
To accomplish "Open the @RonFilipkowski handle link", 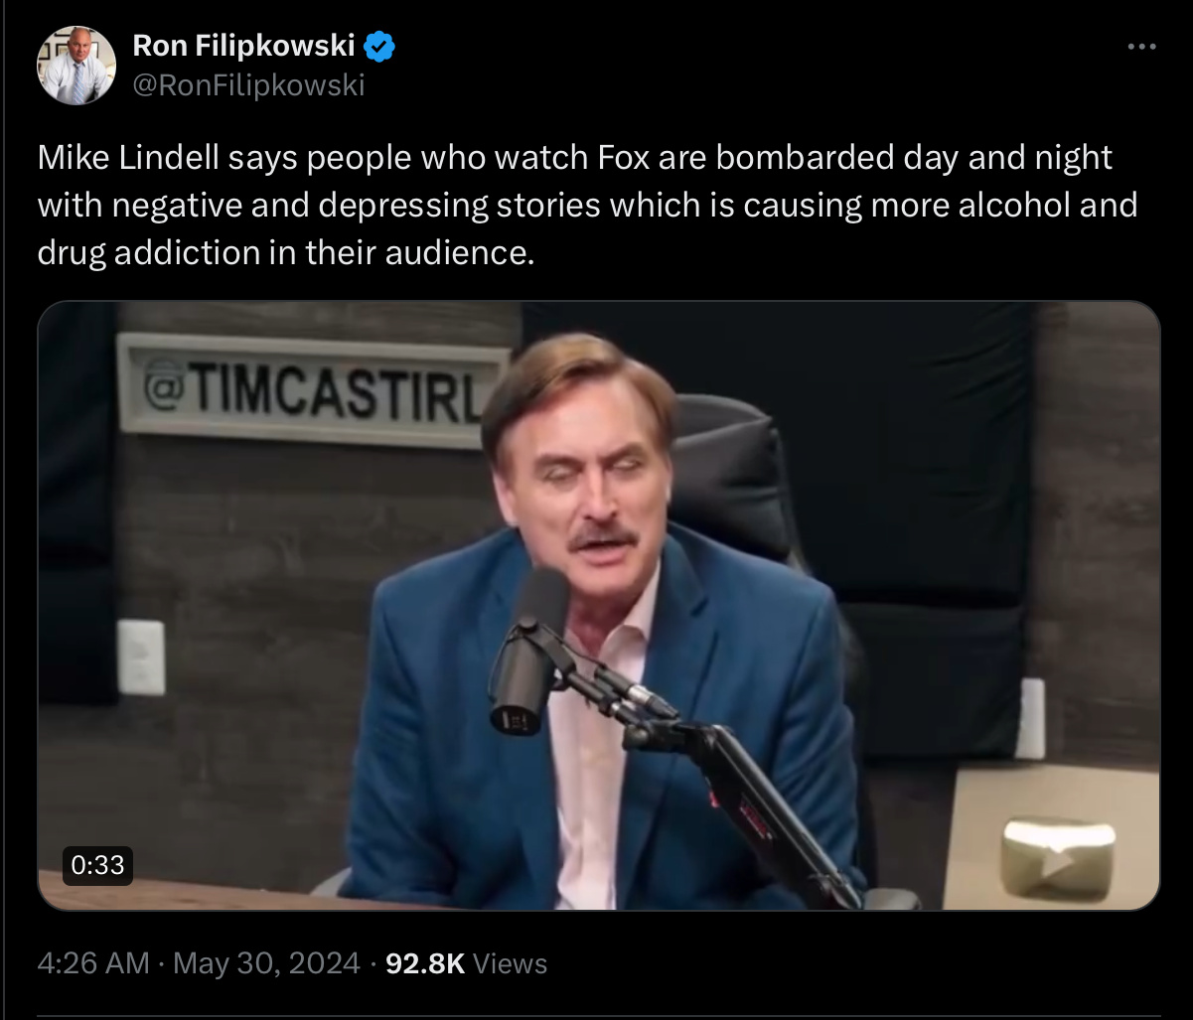I will click(x=248, y=86).
